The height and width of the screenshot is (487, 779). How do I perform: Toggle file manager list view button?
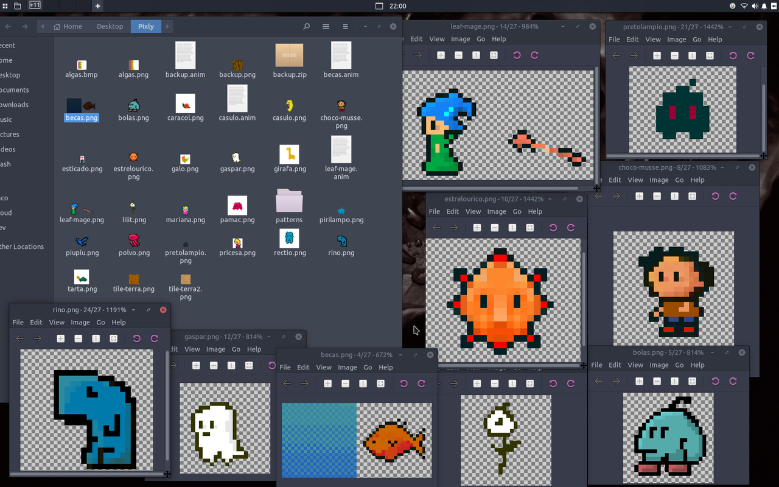[x=326, y=26]
